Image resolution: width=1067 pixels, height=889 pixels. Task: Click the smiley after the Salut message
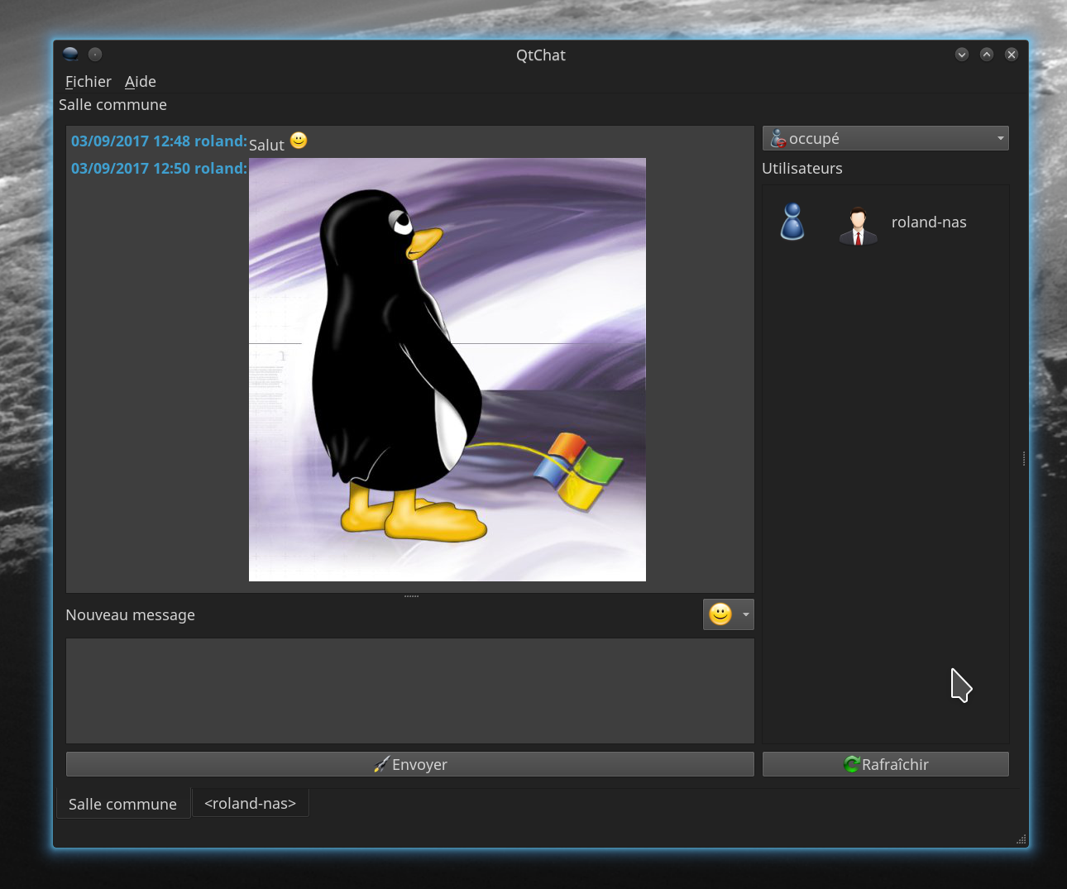(x=299, y=141)
